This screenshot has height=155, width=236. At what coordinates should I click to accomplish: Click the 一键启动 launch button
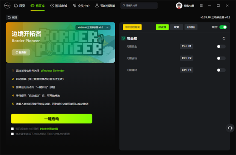[52, 119]
